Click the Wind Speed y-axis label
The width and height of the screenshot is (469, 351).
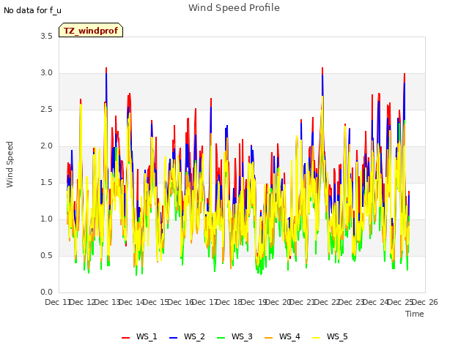pyautogui.click(x=10, y=165)
